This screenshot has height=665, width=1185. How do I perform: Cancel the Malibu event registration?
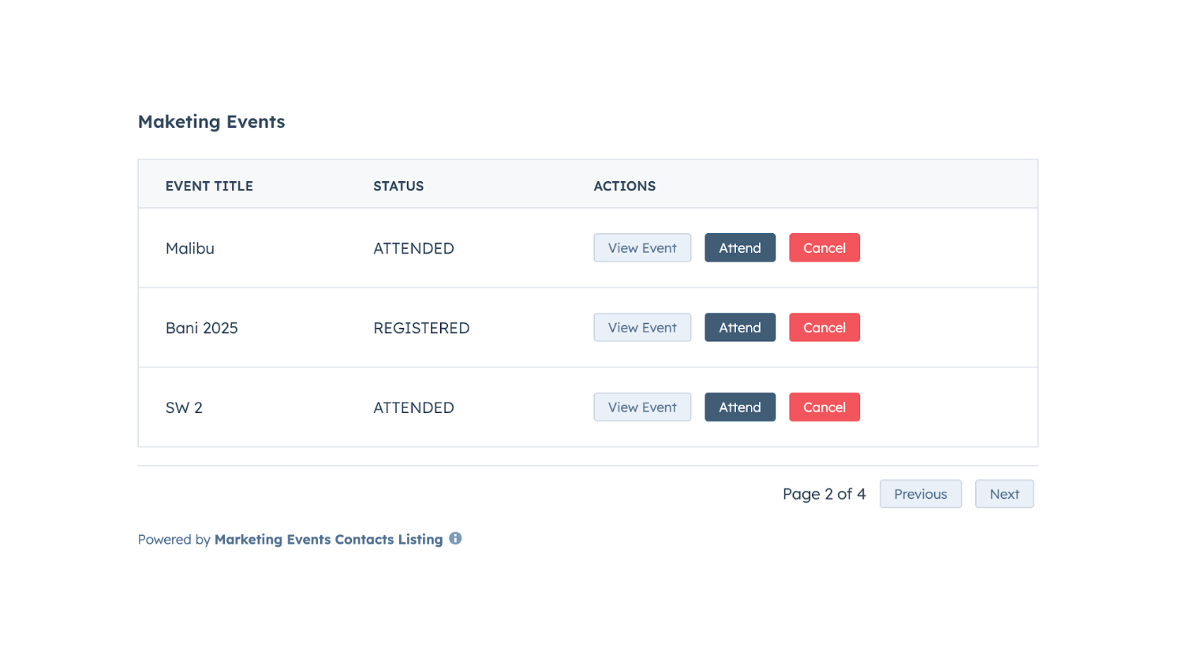[x=824, y=248]
